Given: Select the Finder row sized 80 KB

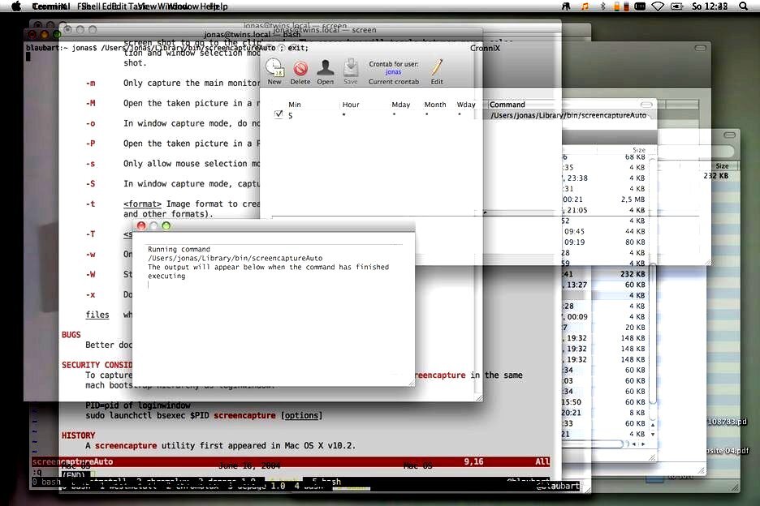Looking at the screenshot, I should (606, 242).
